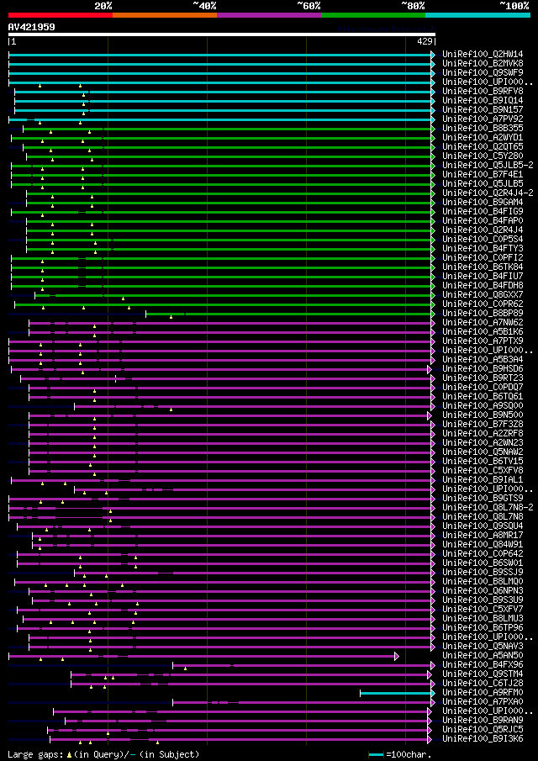Screen dimensions: 538x761
Task: Click the yellow triangle in the Large gaps legend
Action: pos(69,754)
